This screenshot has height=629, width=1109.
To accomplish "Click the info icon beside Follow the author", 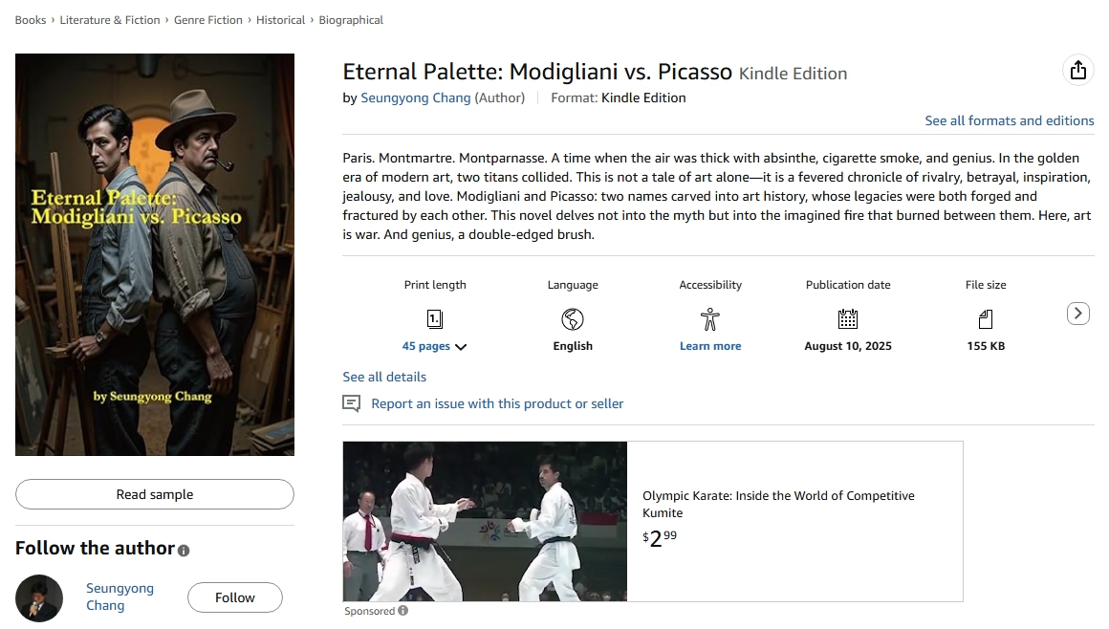I will [184, 551].
